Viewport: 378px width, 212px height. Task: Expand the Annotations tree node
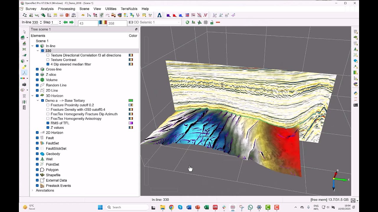coord(32,191)
